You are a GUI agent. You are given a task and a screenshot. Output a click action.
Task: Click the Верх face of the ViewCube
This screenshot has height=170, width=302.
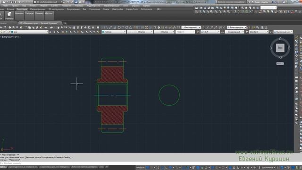280,48
